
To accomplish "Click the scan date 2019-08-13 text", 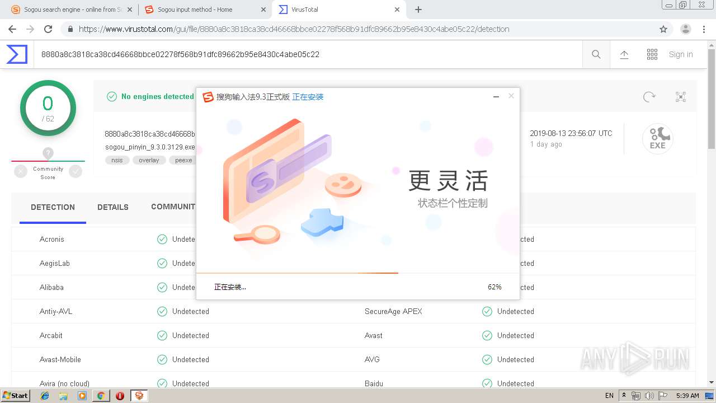I will (571, 133).
